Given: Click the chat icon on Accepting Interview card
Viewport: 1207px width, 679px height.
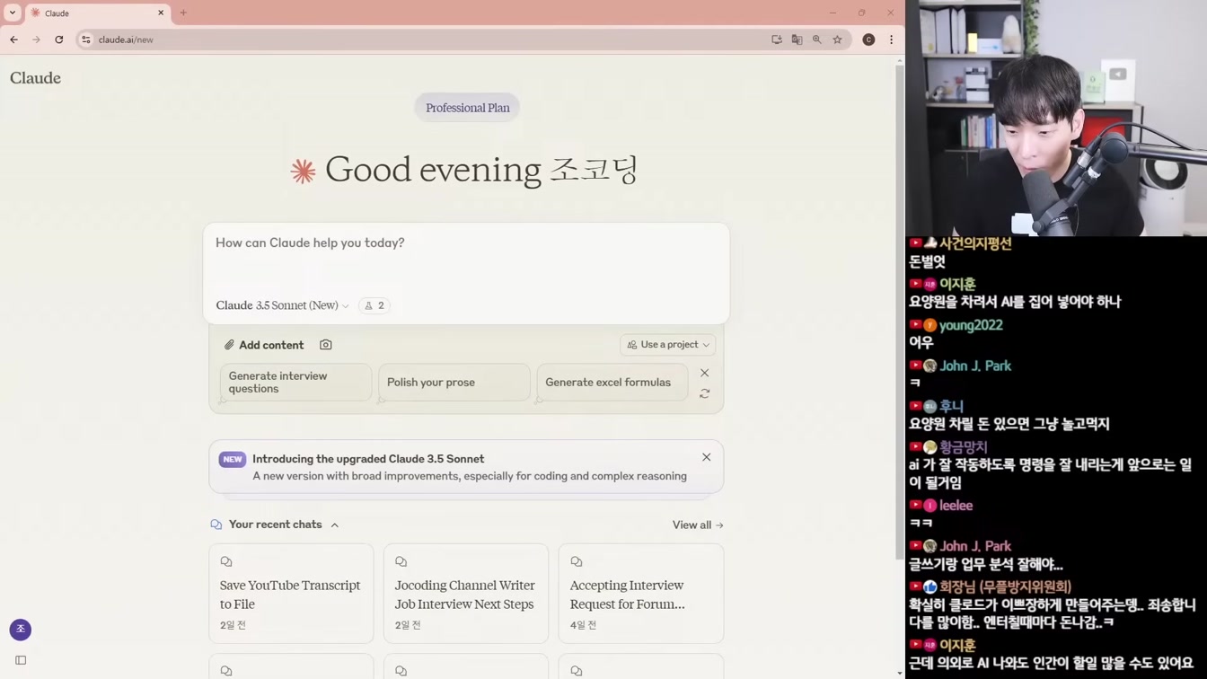Looking at the screenshot, I should (x=577, y=562).
